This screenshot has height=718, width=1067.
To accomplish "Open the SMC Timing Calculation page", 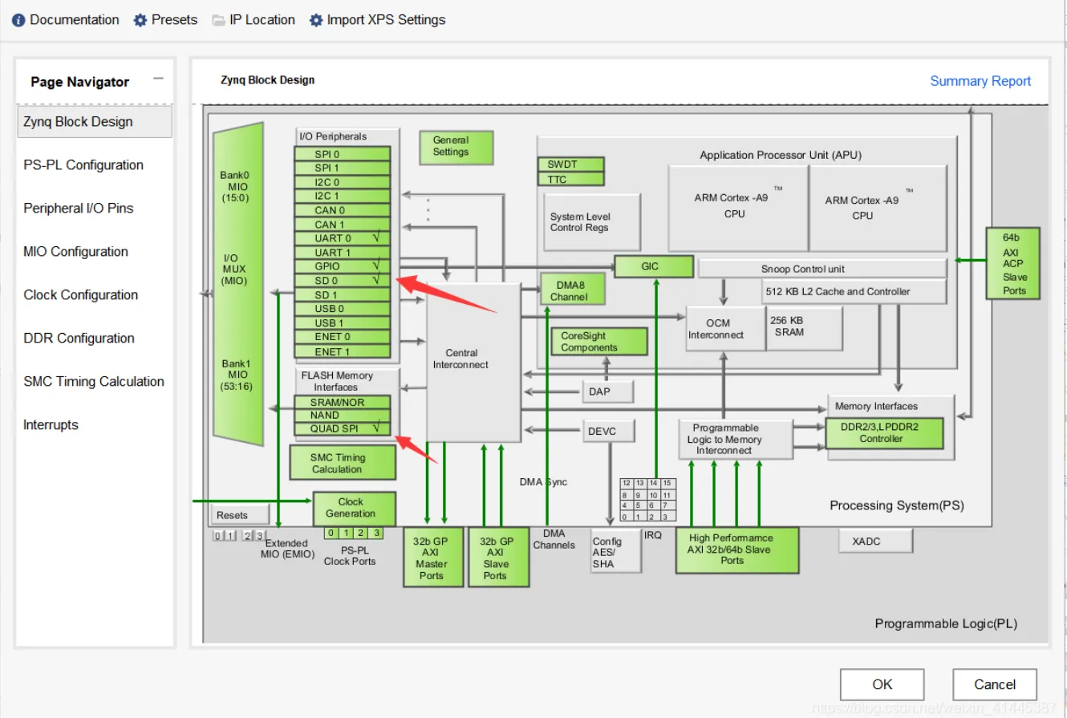I will point(95,382).
